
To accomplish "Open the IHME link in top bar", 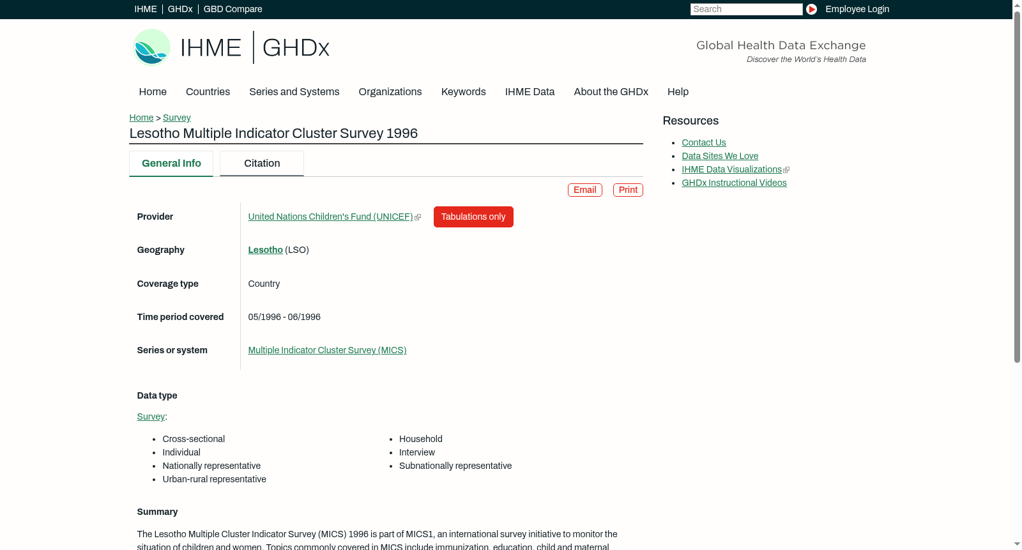I will [146, 9].
